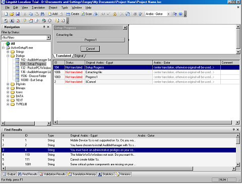
Task: Click the Scan toolbar button
Action: coord(87,14)
